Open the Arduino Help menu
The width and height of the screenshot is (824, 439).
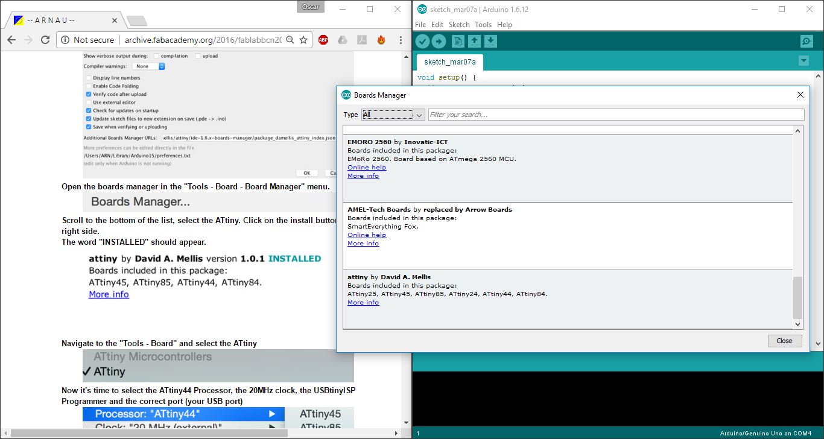504,25
